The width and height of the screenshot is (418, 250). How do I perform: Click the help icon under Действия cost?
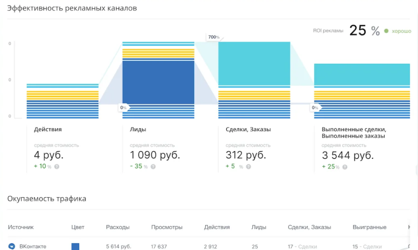click(57, 167)
